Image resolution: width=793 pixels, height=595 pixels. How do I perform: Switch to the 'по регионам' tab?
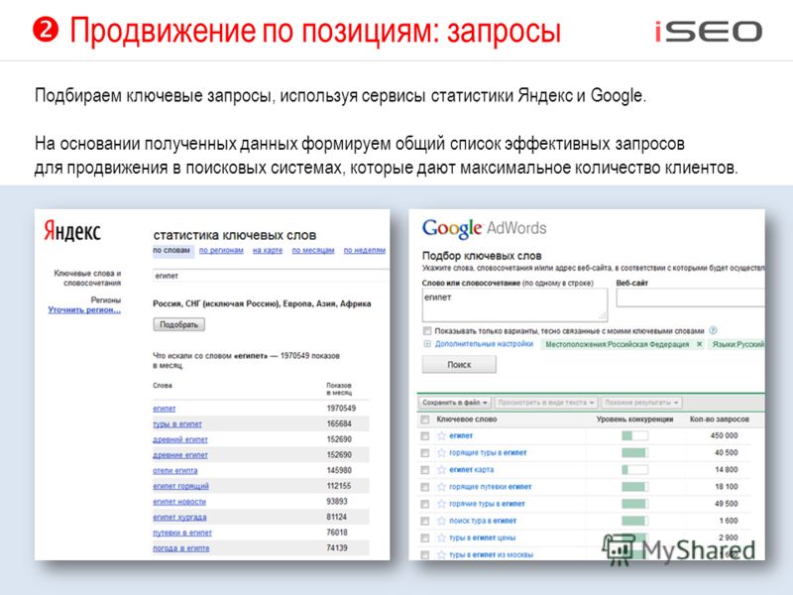point(221,251)
